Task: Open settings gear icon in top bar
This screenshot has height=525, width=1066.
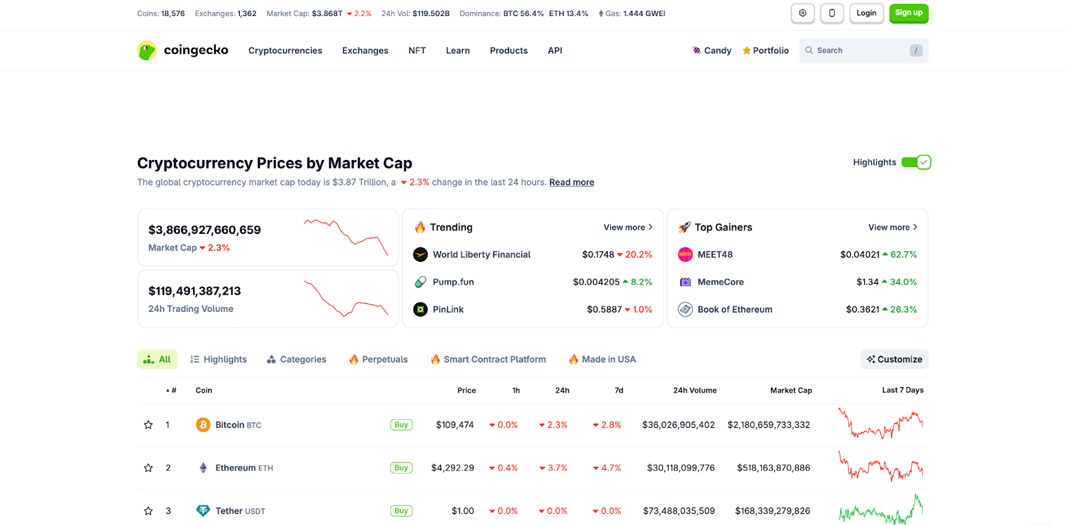Action: pyautogui.click(x=802, y=13)
